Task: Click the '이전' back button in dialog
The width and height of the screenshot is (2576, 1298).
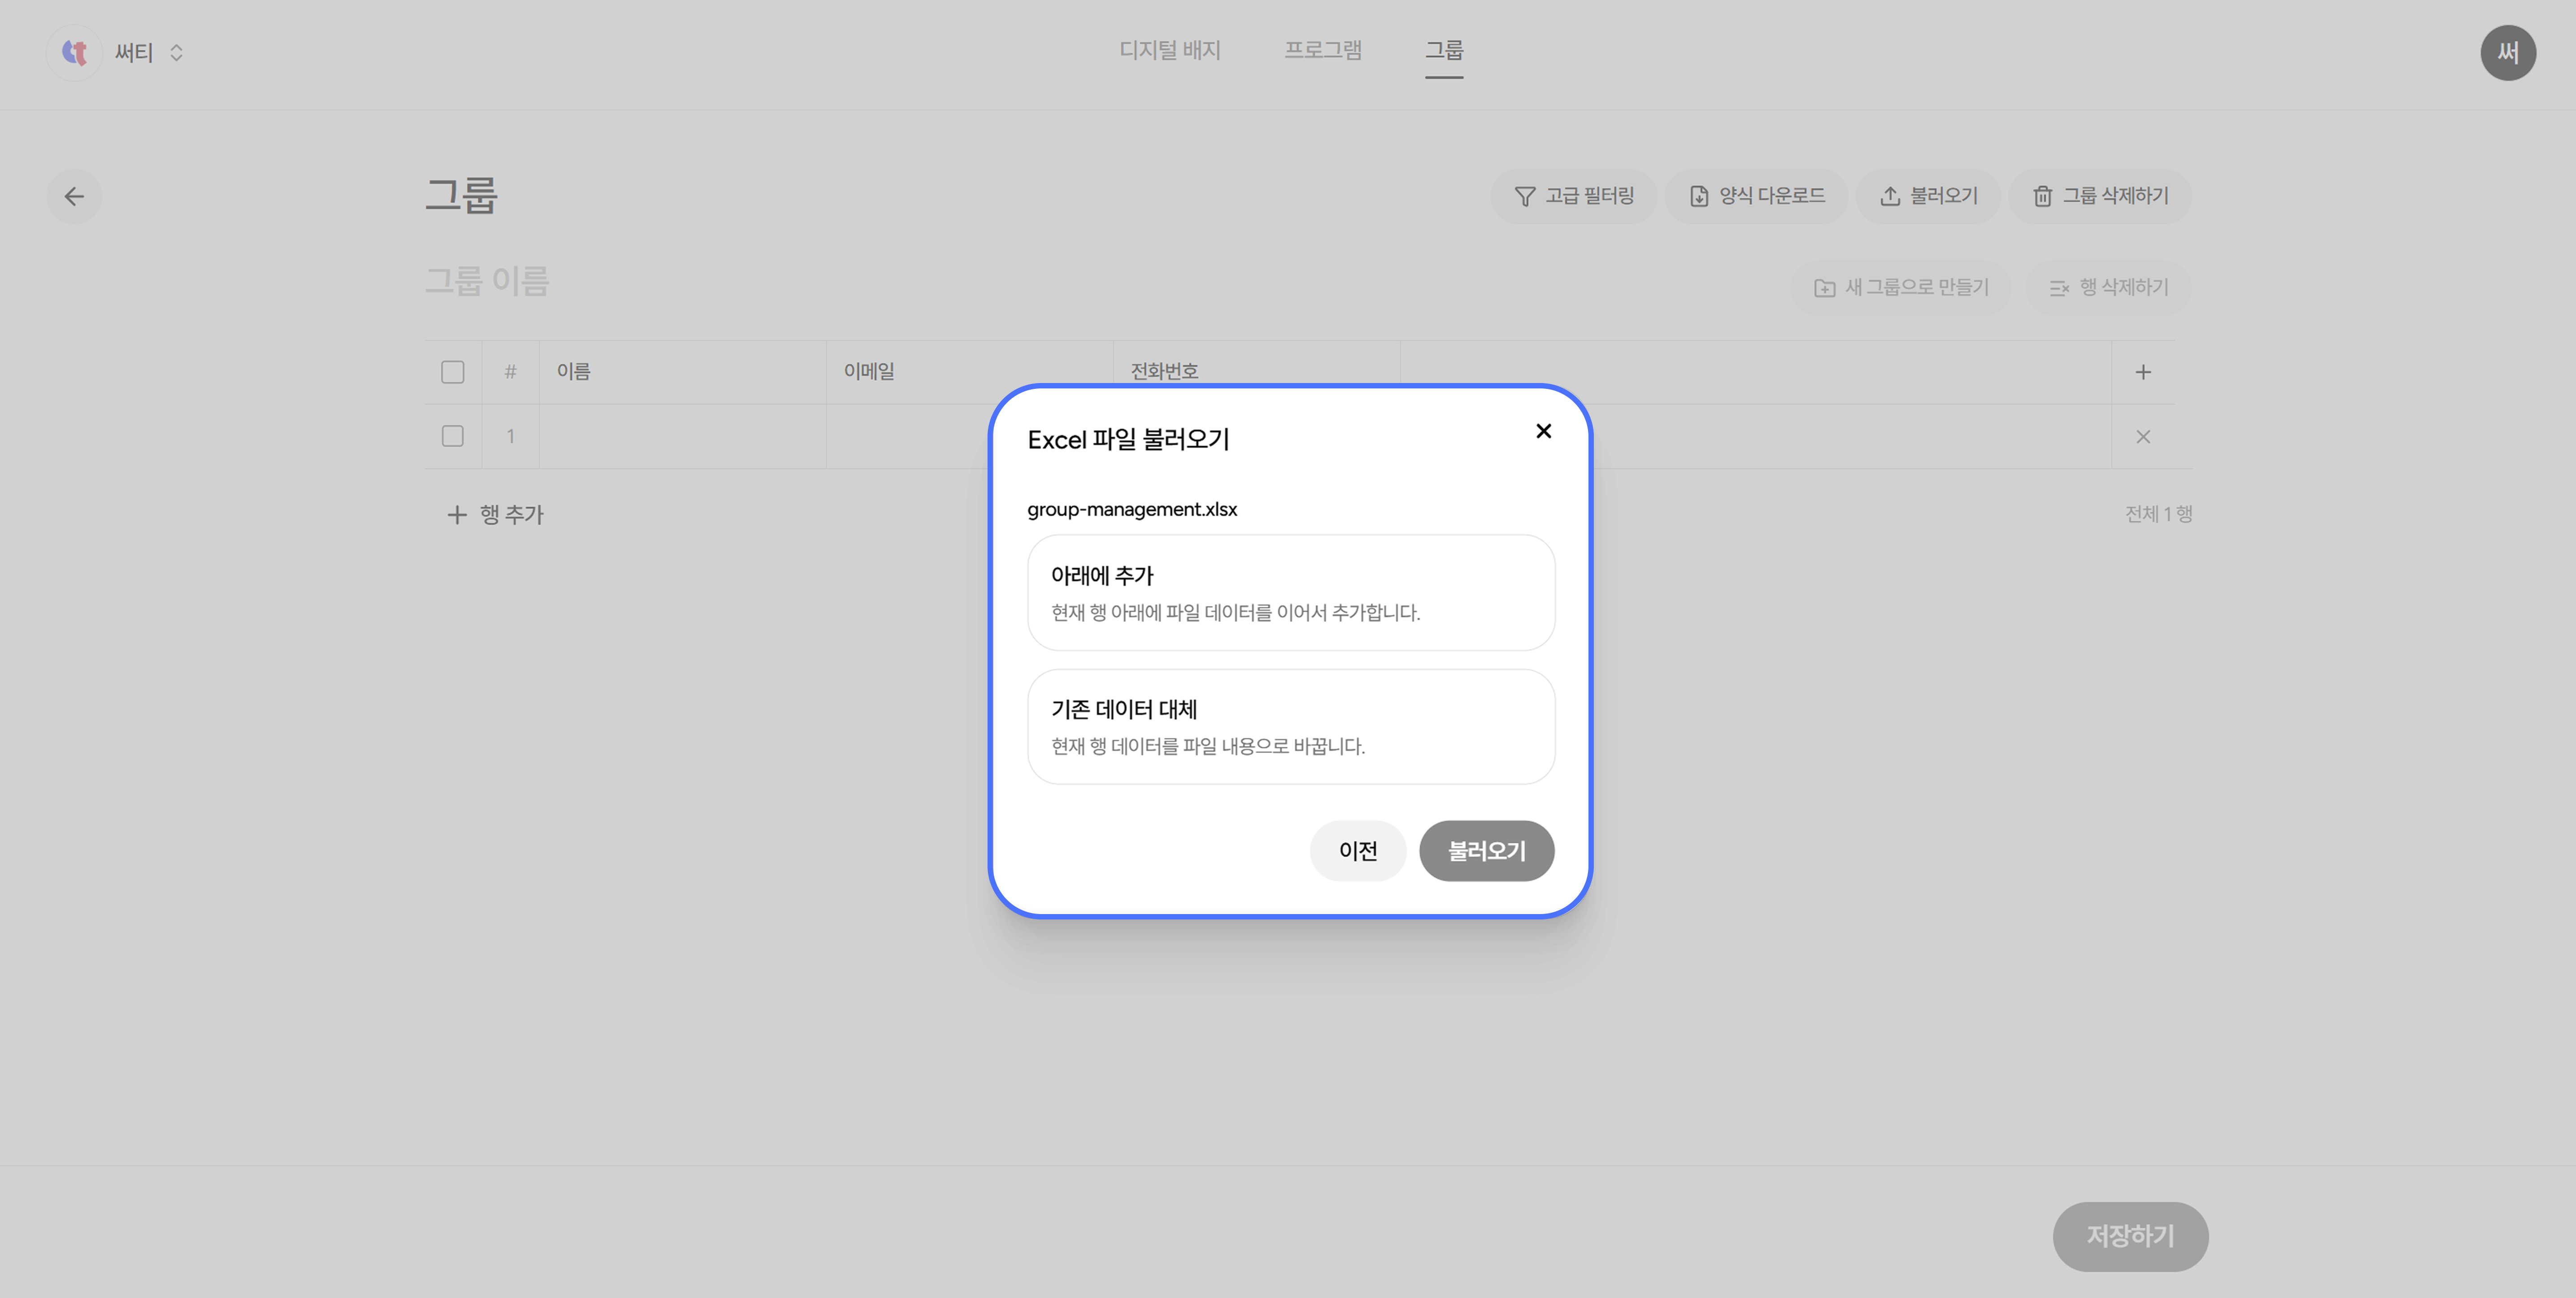Action: click(1358, 851)
